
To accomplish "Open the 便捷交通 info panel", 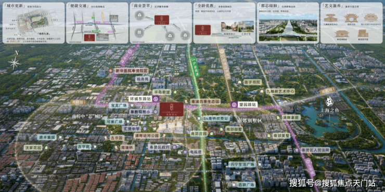I will coord(97,23).
